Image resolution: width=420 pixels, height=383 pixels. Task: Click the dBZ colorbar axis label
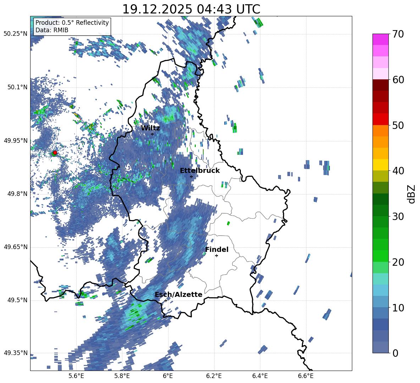412,194
